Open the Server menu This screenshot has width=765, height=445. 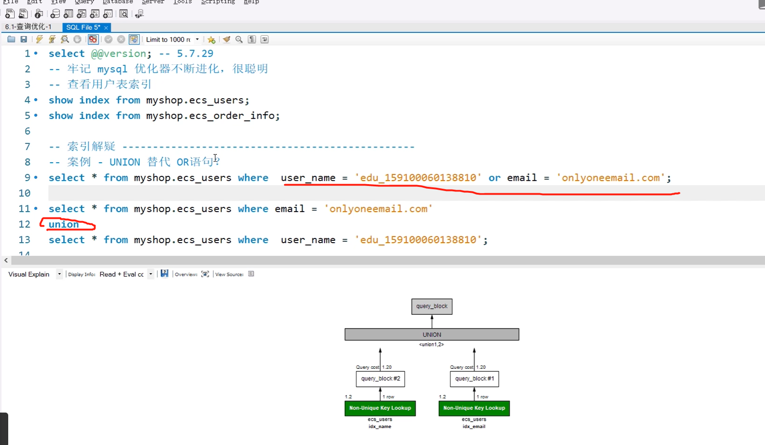click(153, 2)
